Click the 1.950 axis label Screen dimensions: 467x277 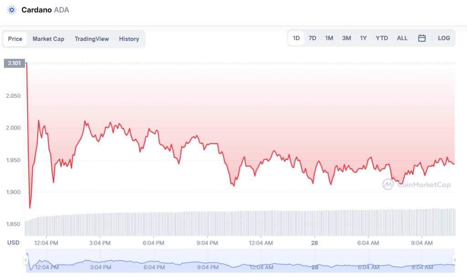click(13, 160)
